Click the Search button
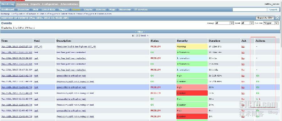Image resolution: width=282 pixels, height=121 pixels. [273, 10]
